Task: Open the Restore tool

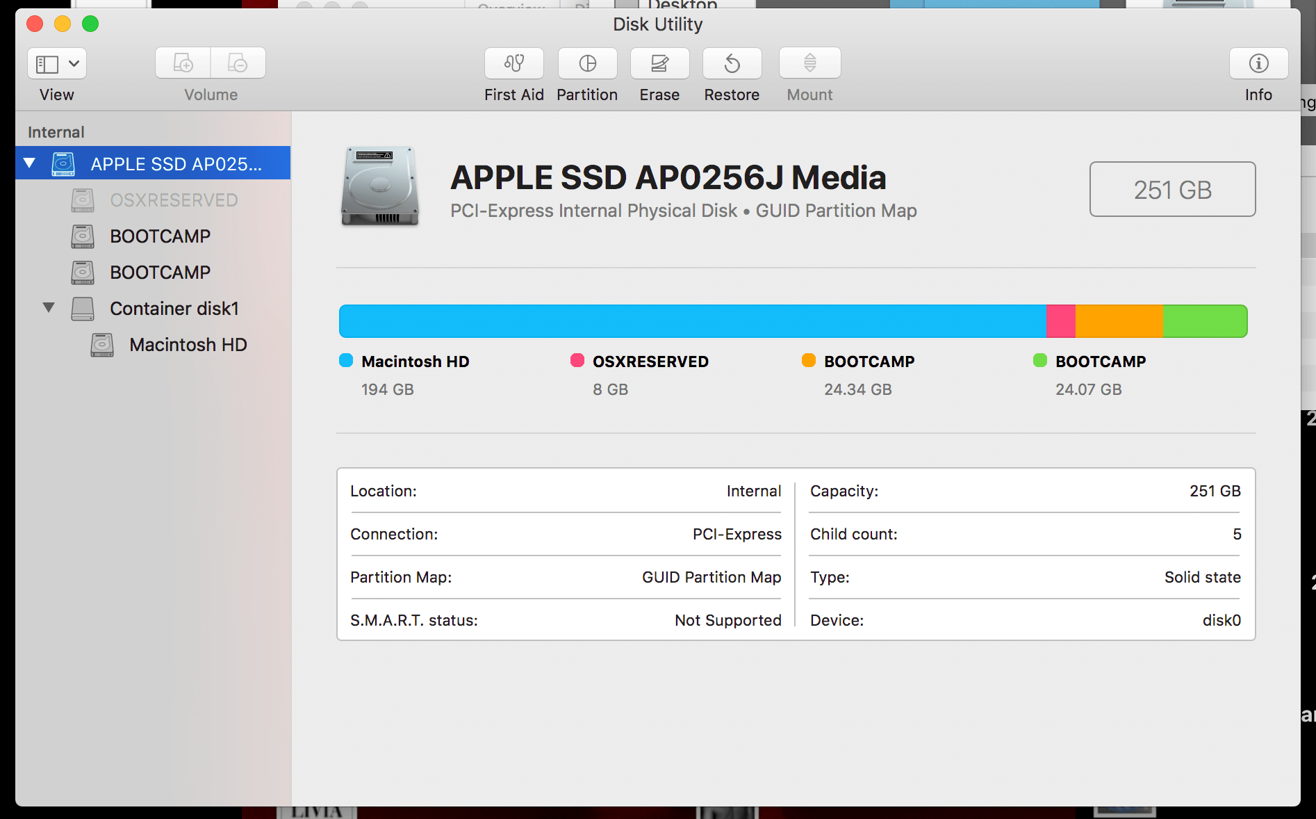Action: pyautogui.click(x=731, y=63)
